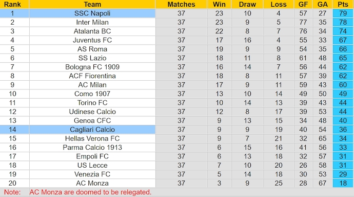Click the relegation note text about AC Monza
Viewport: 354px width, 197px height.
click(x=90, y=192)
